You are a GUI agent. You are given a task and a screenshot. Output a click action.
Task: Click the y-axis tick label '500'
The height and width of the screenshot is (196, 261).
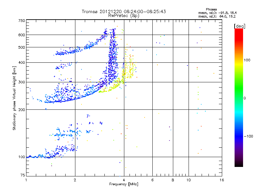tap(22, 47)
